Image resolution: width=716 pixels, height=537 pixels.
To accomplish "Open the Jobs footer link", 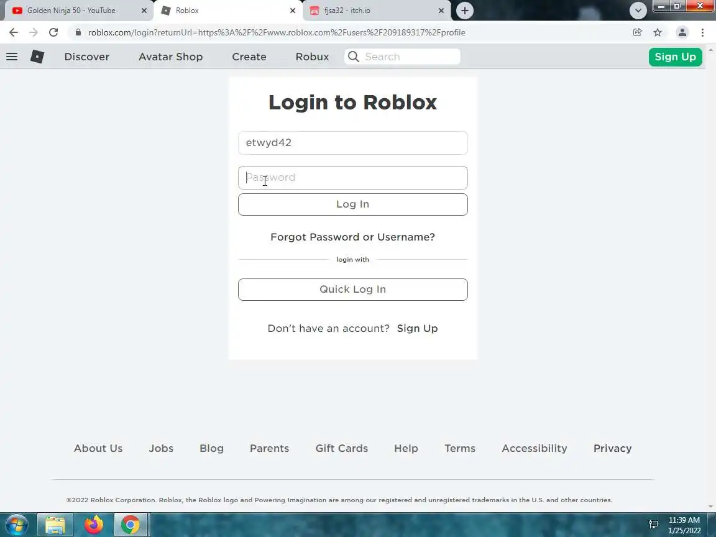I will [161, 448].
